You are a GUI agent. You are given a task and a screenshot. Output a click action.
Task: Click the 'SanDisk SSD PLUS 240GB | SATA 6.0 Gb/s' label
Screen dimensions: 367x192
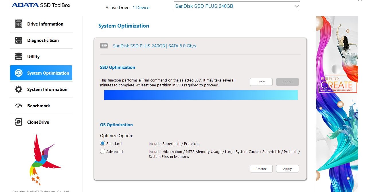[x=155, y=46]
